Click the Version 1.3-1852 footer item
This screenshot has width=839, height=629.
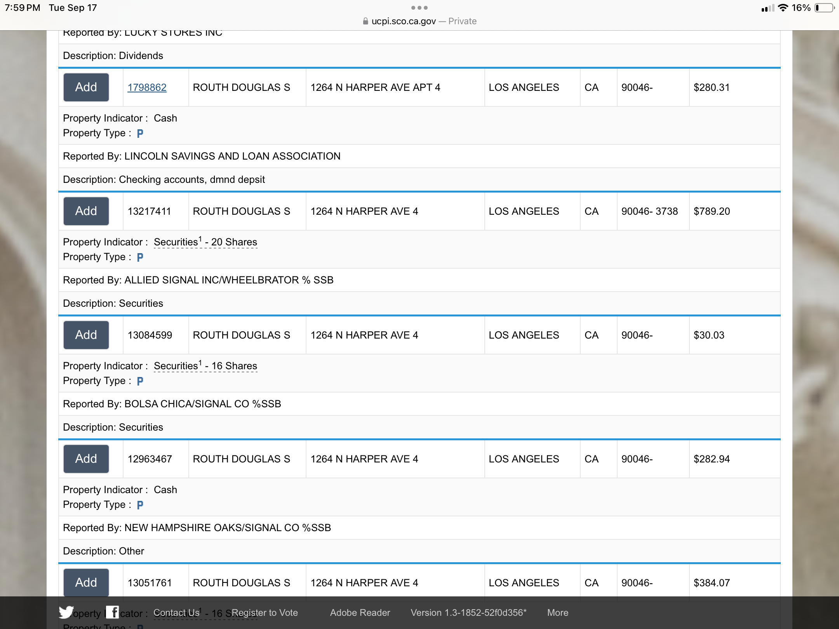tap(469, 612)
